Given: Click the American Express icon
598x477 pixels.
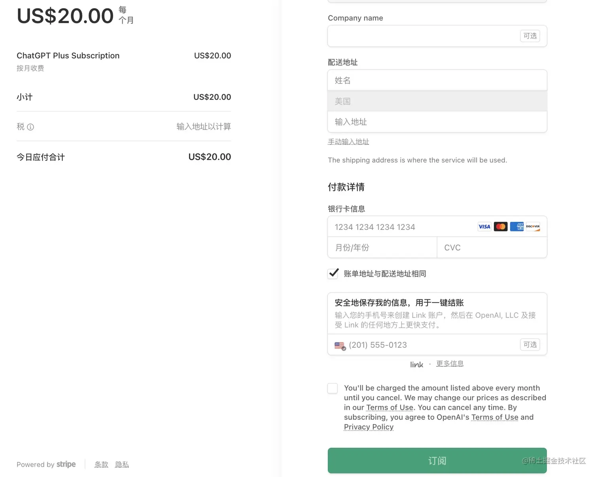Looking at the screenshot, I should tap(517, 226).
